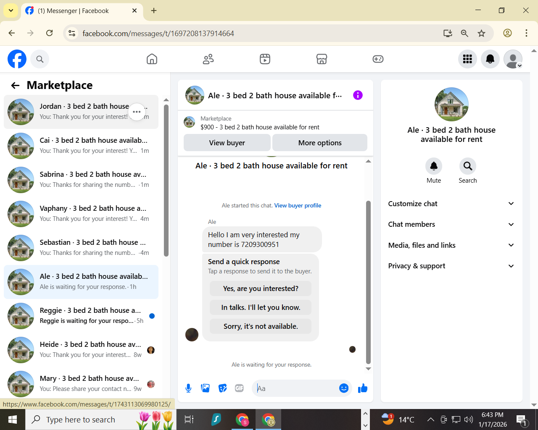This screenshot has height=430, width=538.
Task: Open Chrome tab search dropdown
Action: (x=11, y=10)
